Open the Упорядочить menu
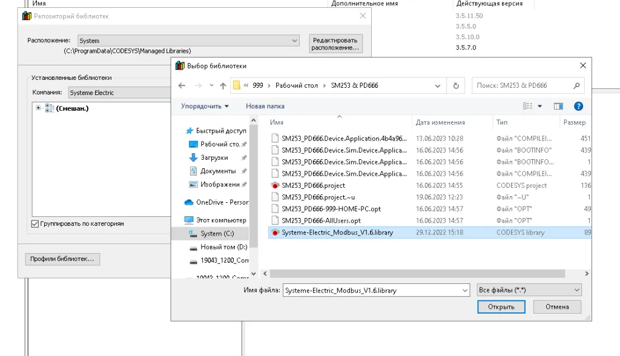The image size is (620, 356). click(x=205, y=106)
